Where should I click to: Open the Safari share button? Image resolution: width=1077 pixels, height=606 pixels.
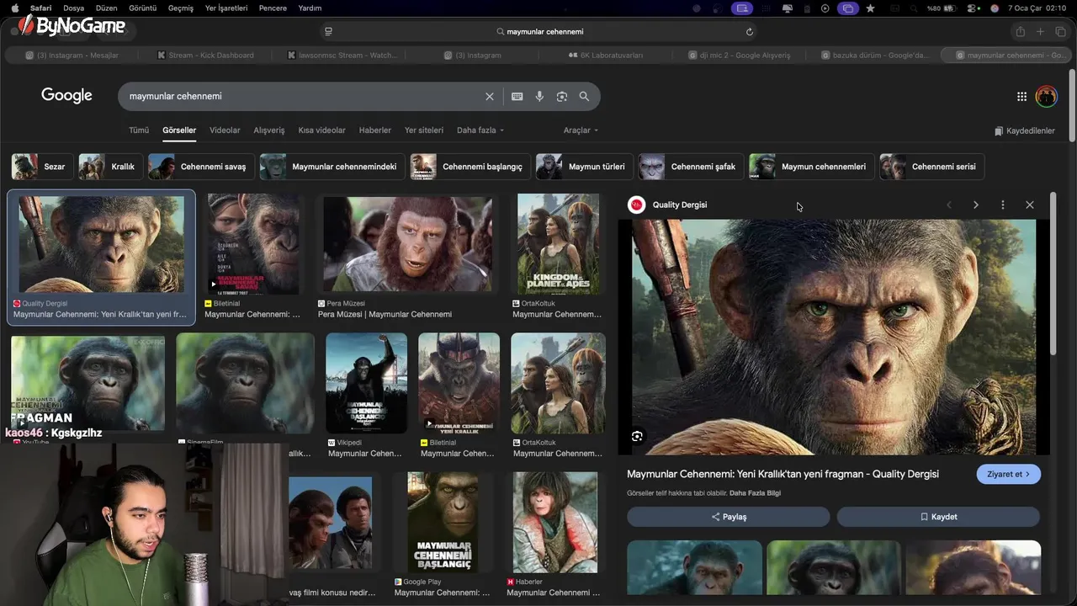click(x=1021, y=31)
